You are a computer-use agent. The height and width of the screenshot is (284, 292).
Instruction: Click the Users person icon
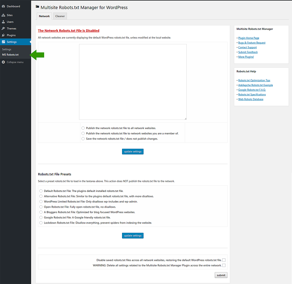tap(3, 22)
